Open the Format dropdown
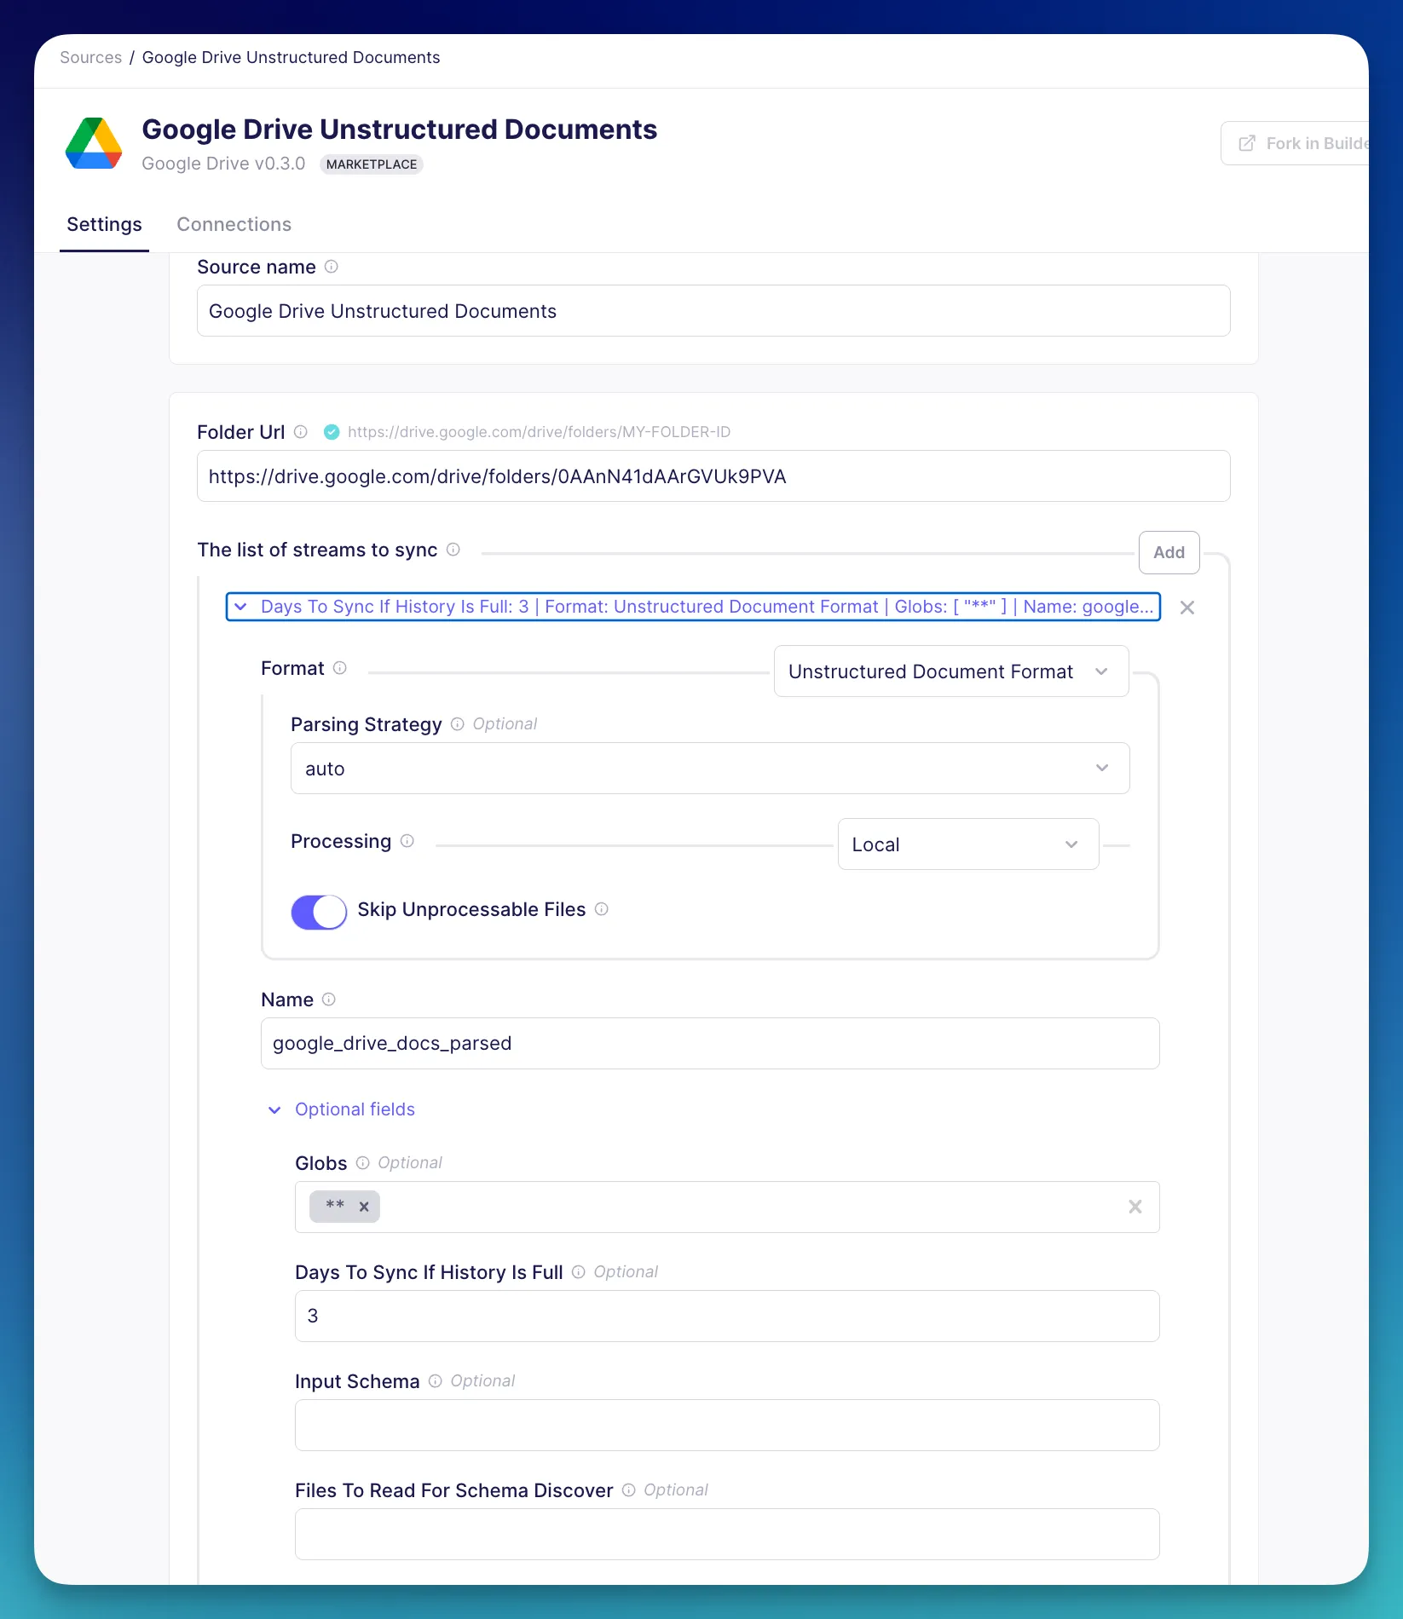The width and height of the screenshot is (1403, 1619). tap(951, 671)
